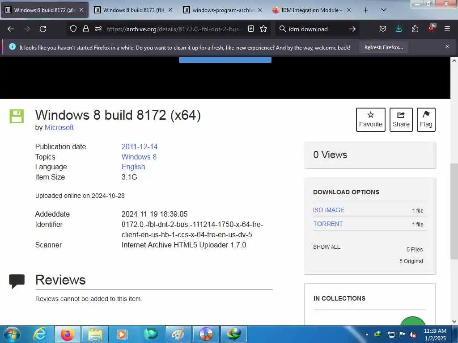Viewport: 458px width, 343px height.
Task: Click the green floppy software item icon
Action: [17, 116]
